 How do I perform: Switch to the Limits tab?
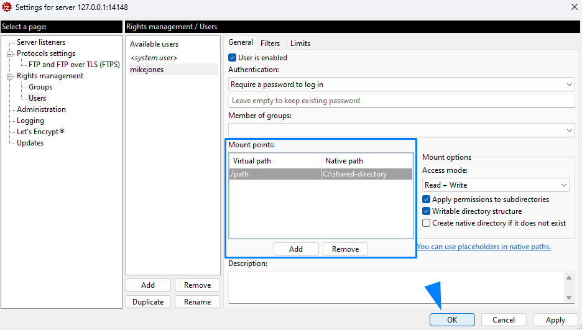(300, 43)
